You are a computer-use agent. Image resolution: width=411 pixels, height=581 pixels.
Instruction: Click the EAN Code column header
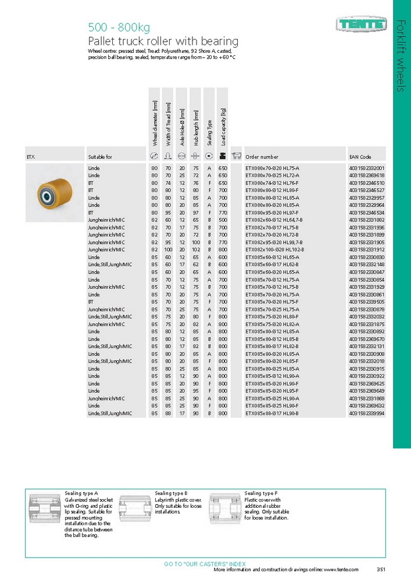click(360, 157)
